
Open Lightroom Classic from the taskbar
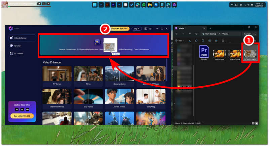coord(101,5)
